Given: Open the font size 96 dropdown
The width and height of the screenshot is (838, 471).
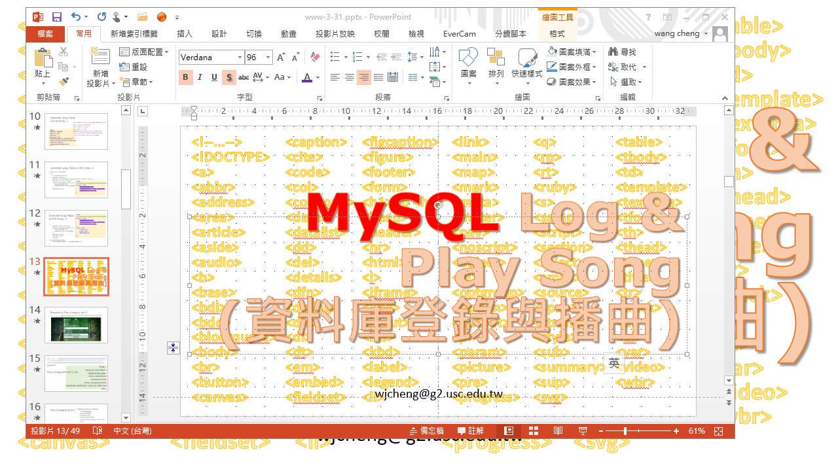Looking at the screenshot, I should point(268,58).
